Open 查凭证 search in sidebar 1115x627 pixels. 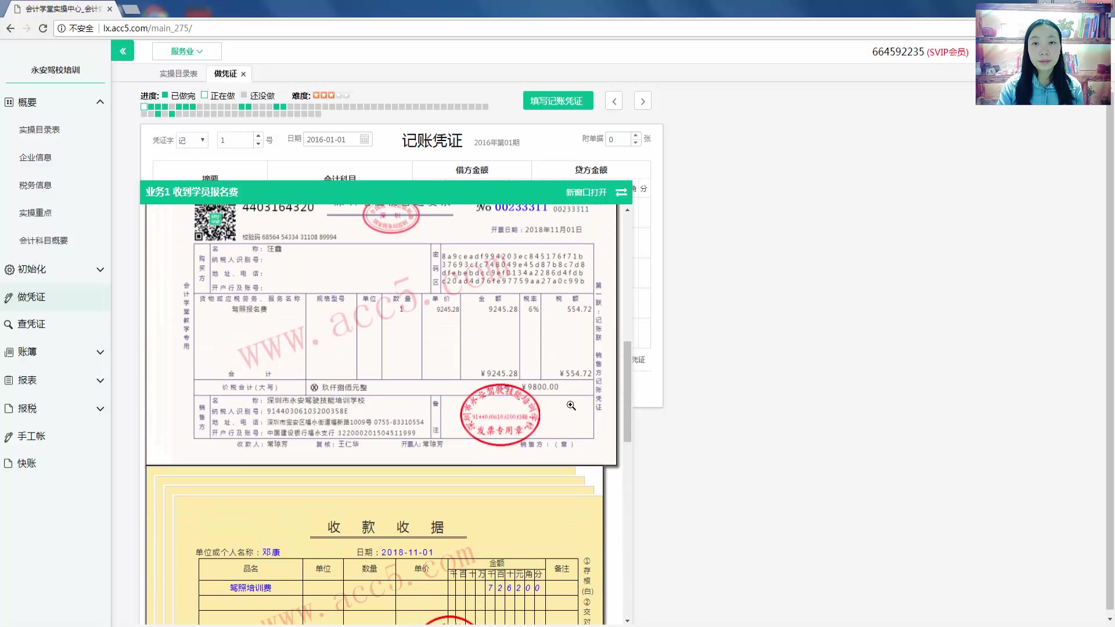click(x=31, y=324)
